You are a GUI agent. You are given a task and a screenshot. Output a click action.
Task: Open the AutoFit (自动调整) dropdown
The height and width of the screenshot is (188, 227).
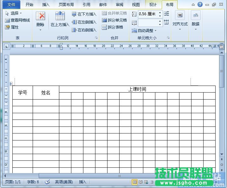(144, 31)
